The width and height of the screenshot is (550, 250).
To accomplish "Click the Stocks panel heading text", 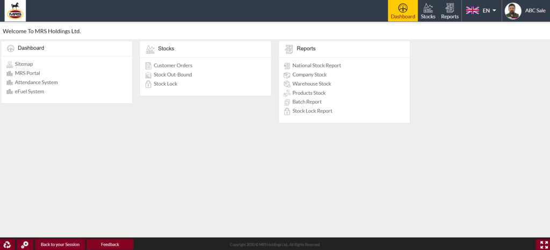I will click(x=166, y=49).
